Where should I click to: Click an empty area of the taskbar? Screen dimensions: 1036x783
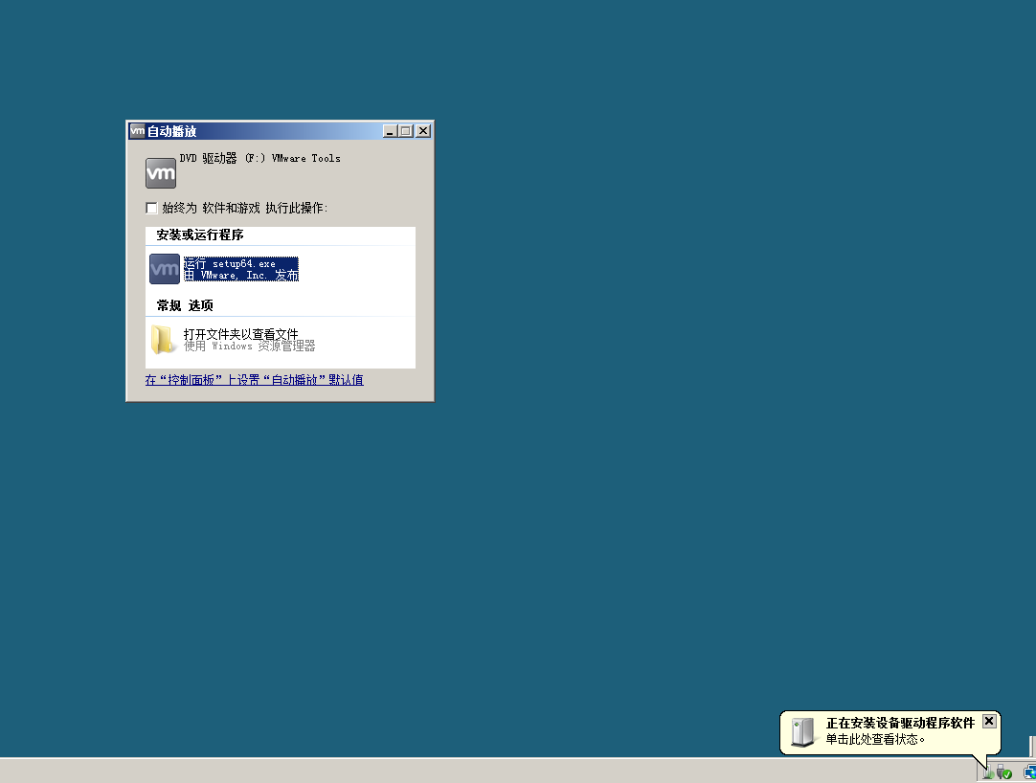[x=479, y=772]
